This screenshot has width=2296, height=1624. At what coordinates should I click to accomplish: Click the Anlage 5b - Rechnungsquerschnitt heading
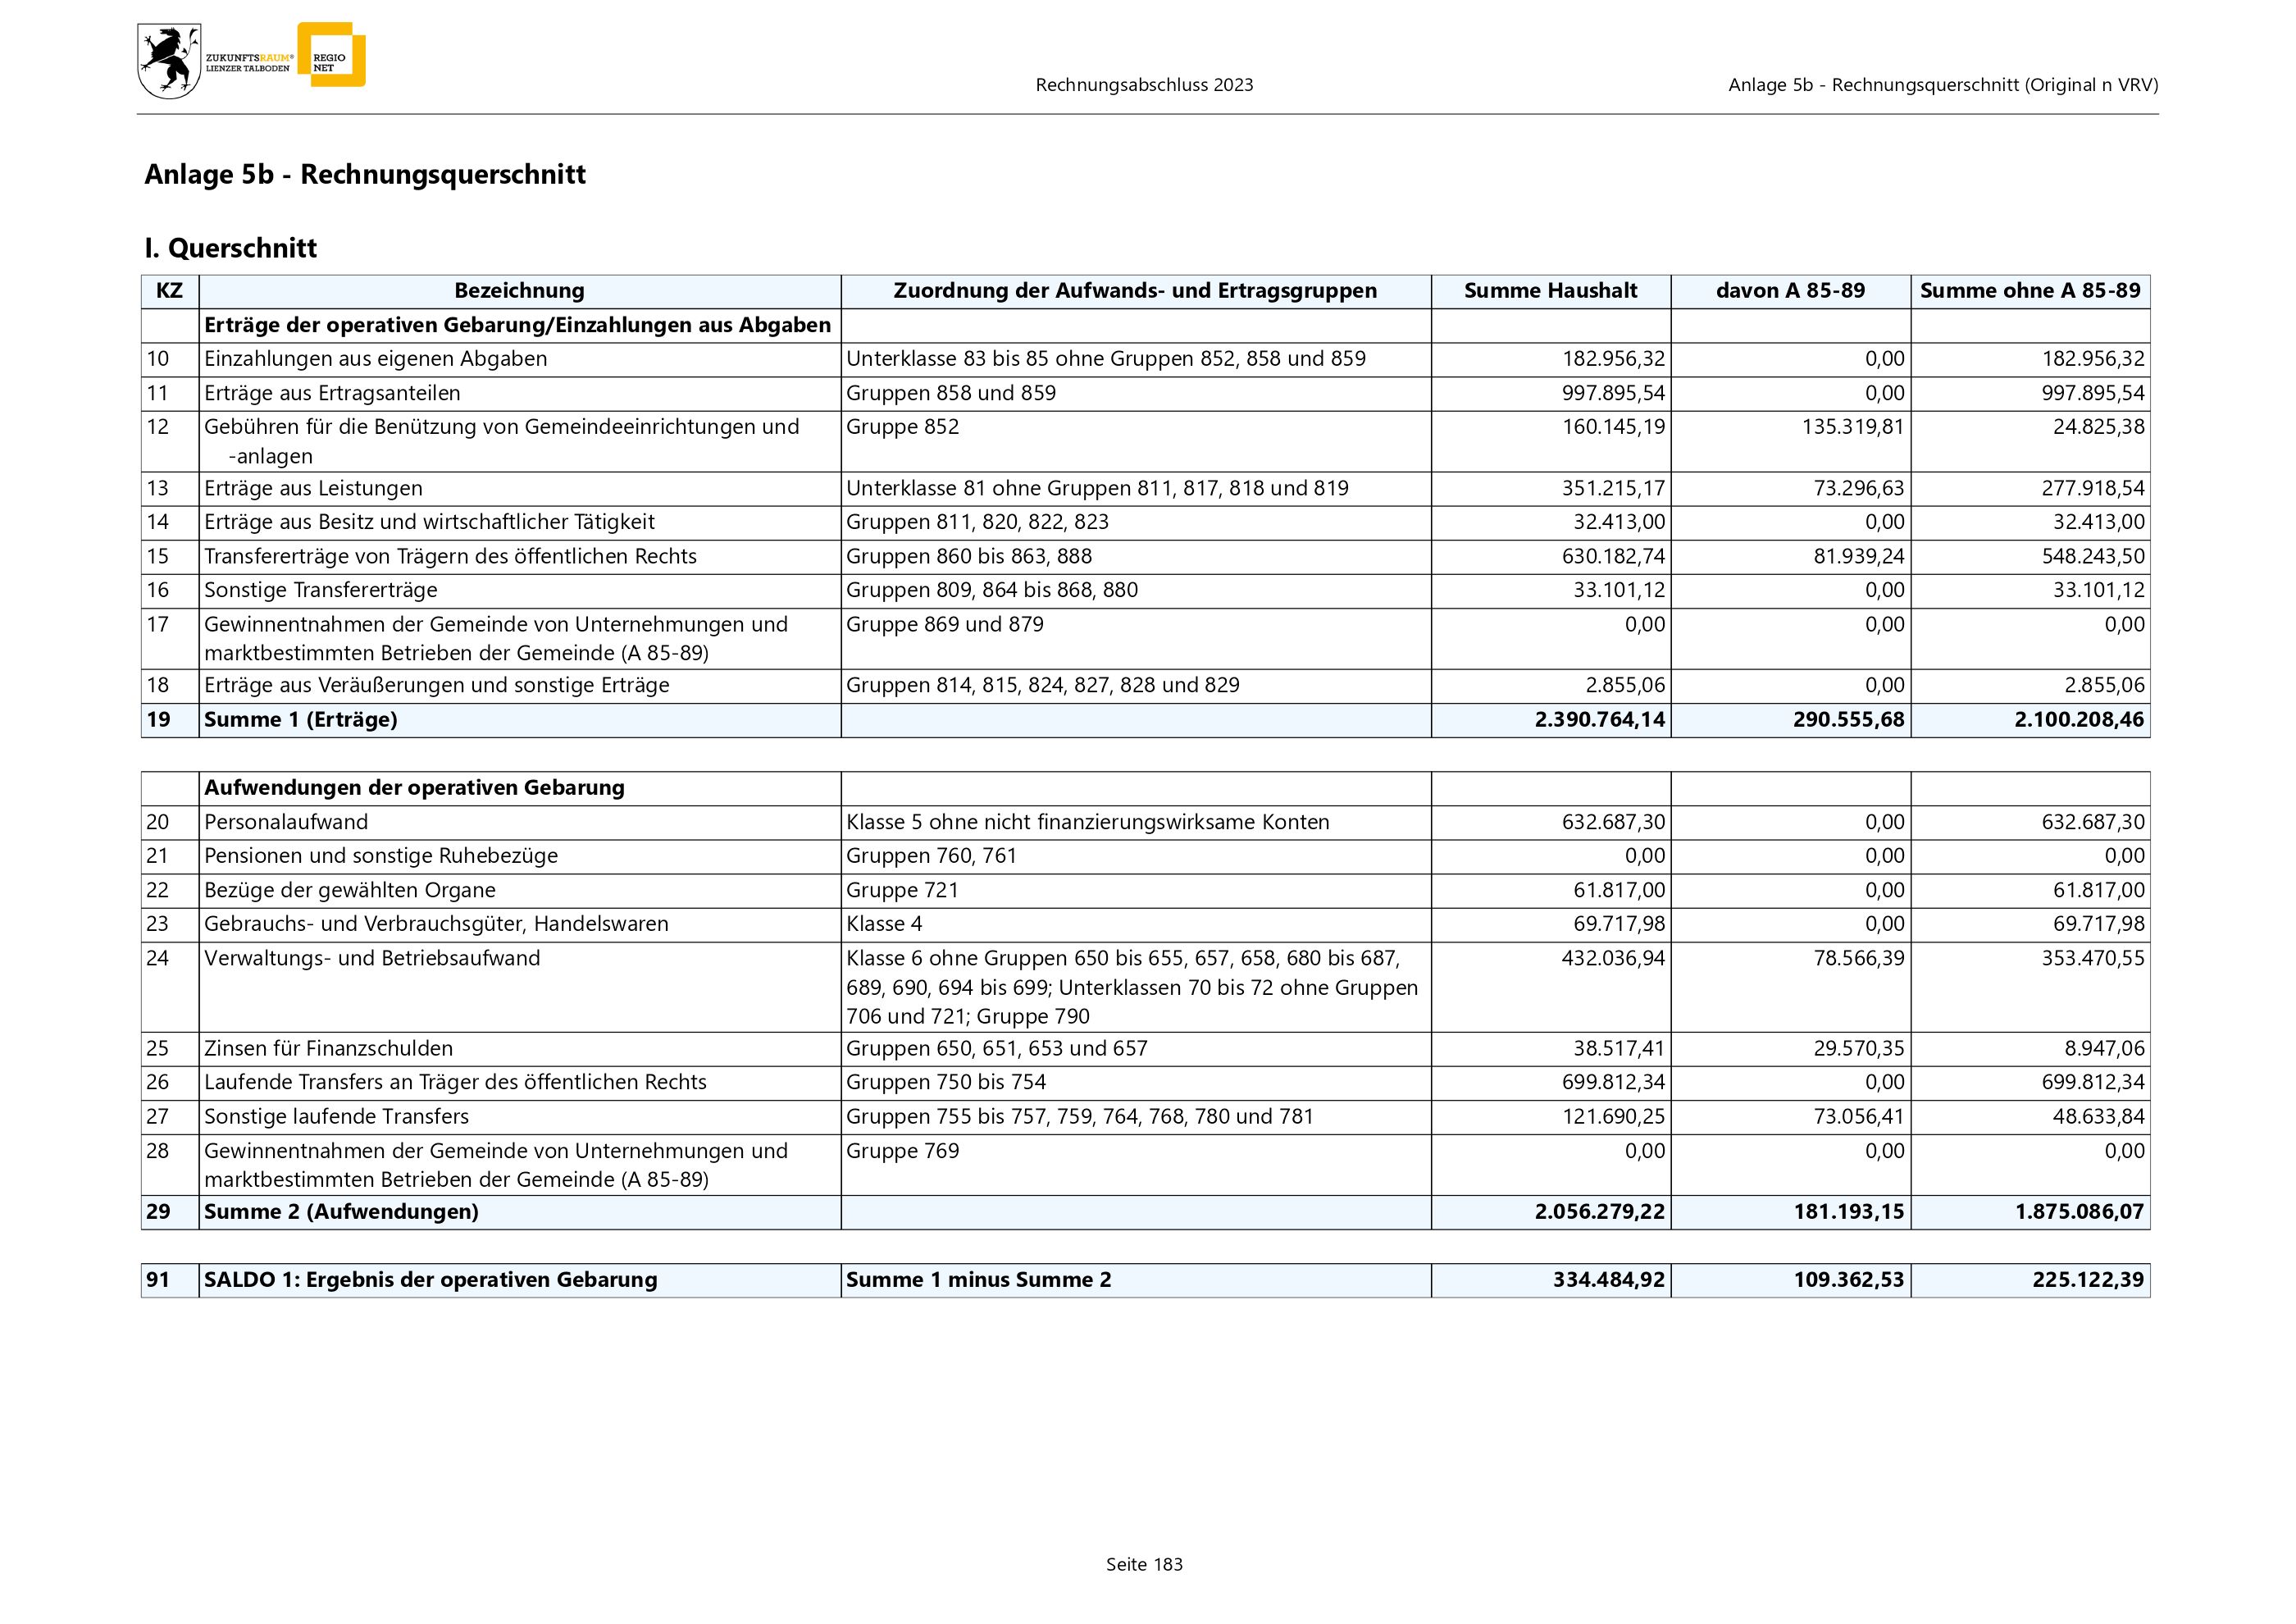coord(365,174)
